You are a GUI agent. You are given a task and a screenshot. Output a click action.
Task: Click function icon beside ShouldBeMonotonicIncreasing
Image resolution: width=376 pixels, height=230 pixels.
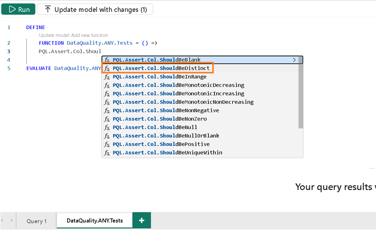[x=107, y=94]
